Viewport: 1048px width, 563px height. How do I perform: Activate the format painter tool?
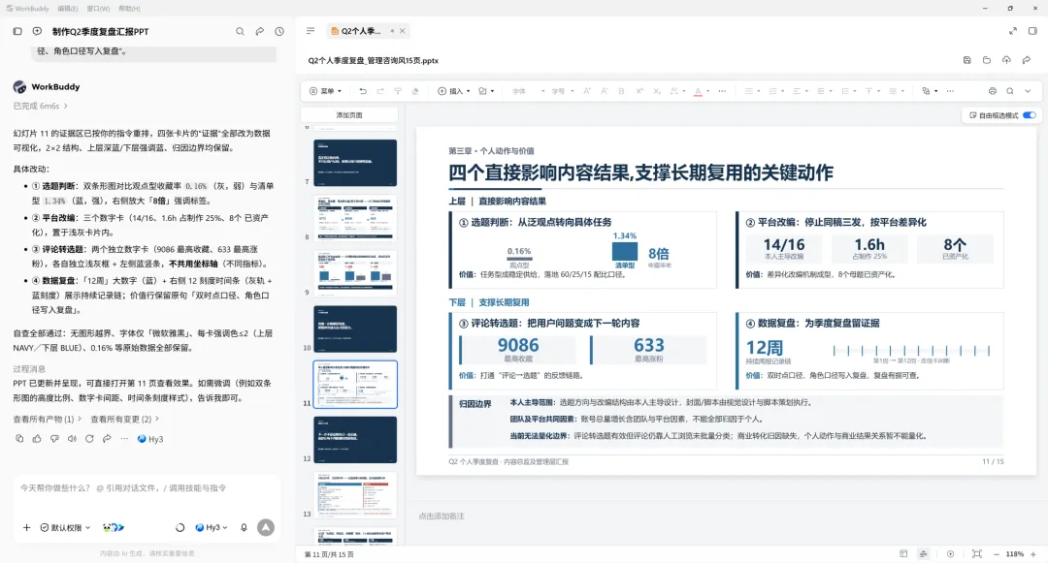coord(398,91)
